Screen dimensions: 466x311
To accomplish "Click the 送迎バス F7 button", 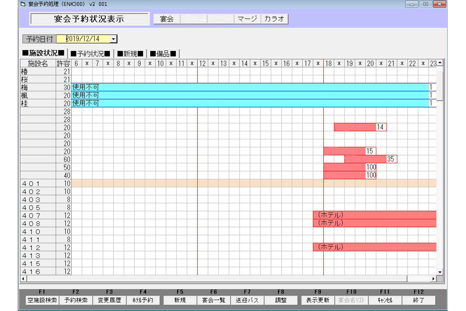I will tap(247, 300).
